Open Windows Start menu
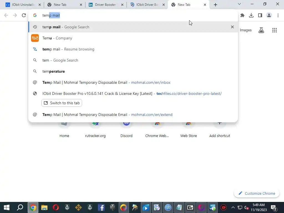The width and height of the screenshot is (284, 213). coord(7,207)
